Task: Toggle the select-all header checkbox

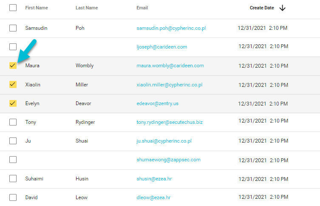Action: (x=13, y=8)
